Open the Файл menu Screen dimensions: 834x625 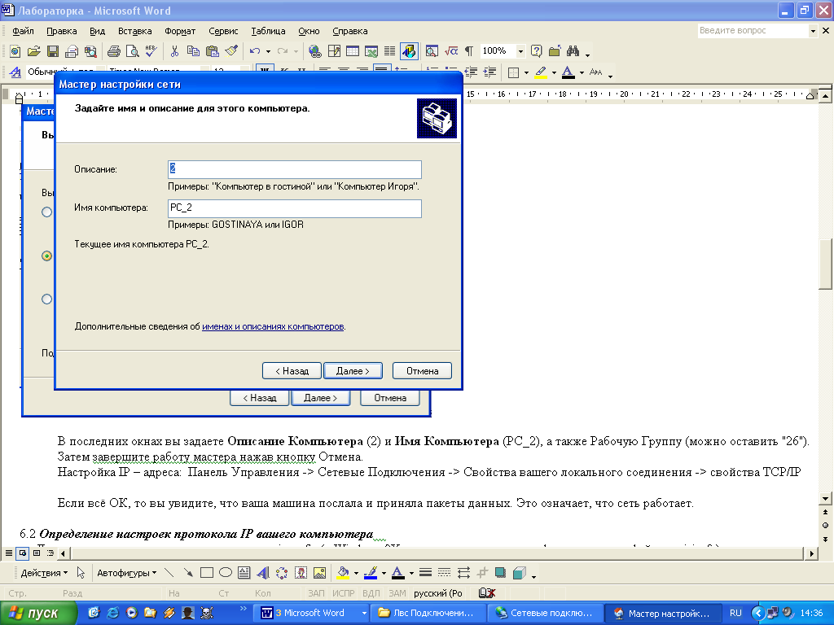[23, 31]
